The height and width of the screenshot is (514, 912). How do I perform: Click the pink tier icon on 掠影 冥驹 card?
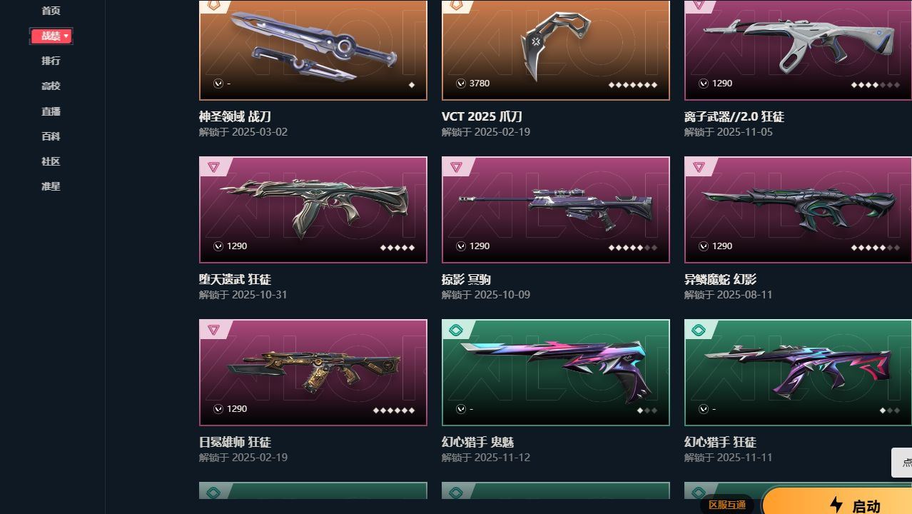(456, 167)
